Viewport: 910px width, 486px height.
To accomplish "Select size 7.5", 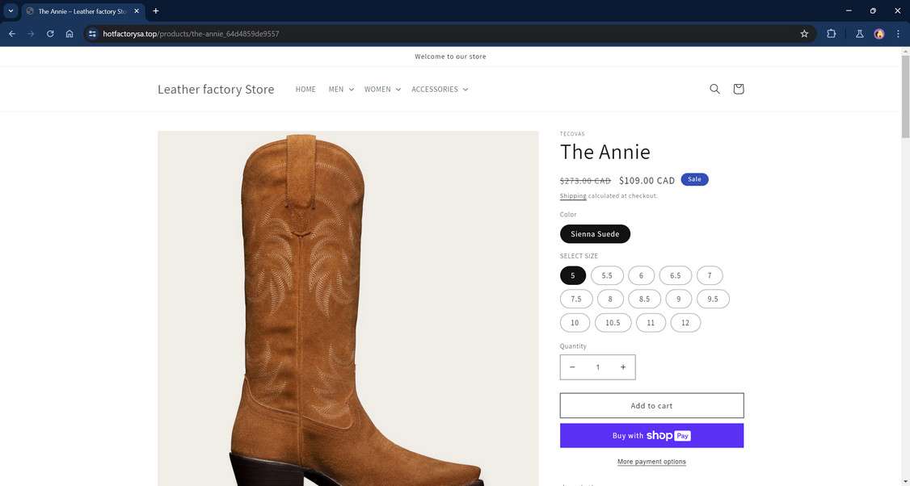I will 576,299.
